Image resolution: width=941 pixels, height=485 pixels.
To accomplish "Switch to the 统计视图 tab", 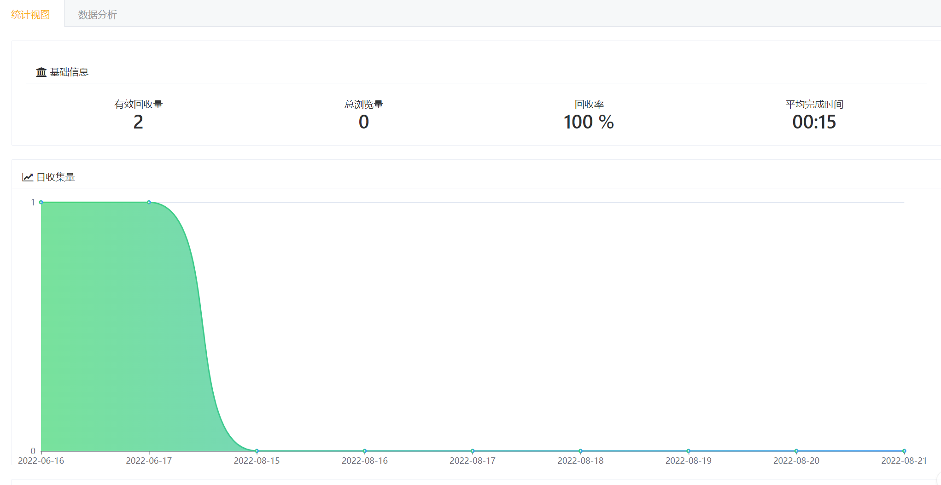I will [30, 14].
